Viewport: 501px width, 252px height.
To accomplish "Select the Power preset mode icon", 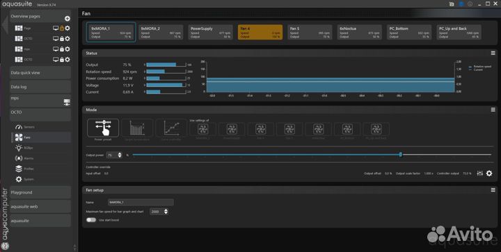I will pyautogui.click(x=103, y=128).
